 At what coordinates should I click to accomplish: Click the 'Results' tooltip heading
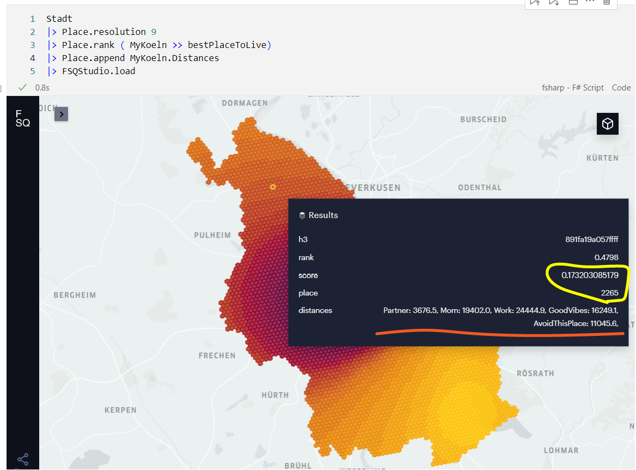pyautogui.click(x=323, y=215)
